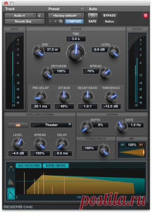Click the orange mix wedge slider
The width and height of the screenshot is (152, 213).
pyautogui.click(x=132, y=152)
